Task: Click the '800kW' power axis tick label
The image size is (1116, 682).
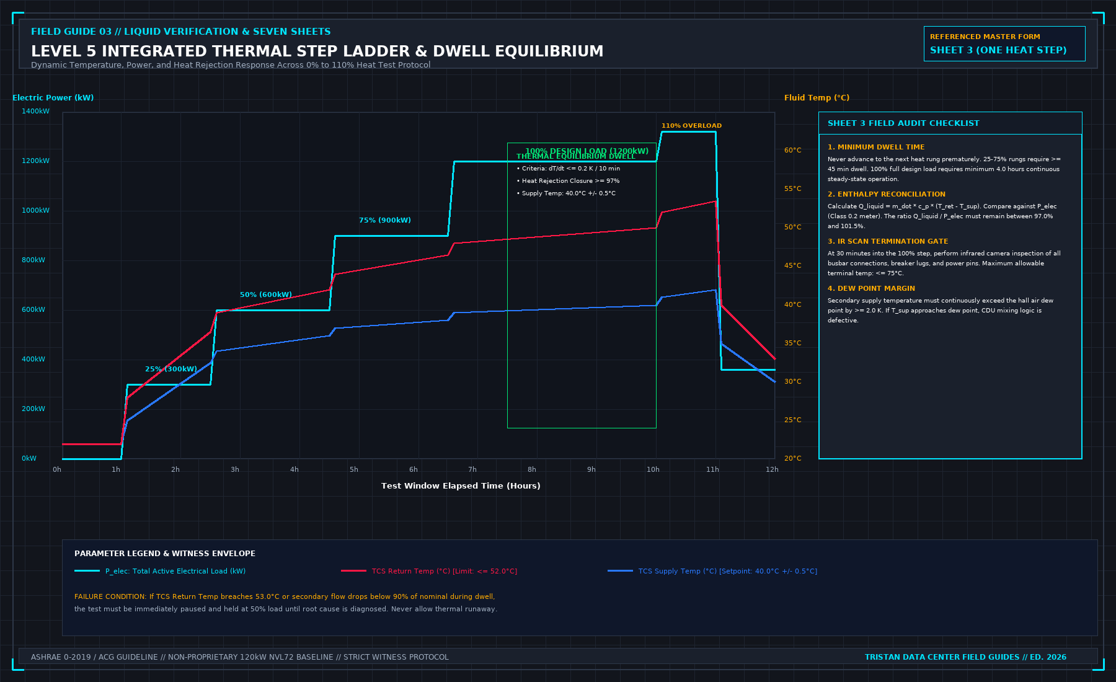Action: (33, 260)
